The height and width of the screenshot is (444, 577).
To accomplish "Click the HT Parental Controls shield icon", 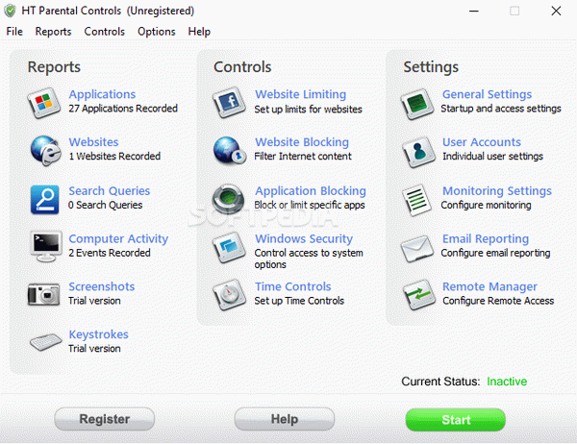I will click(x=10, y=11).
